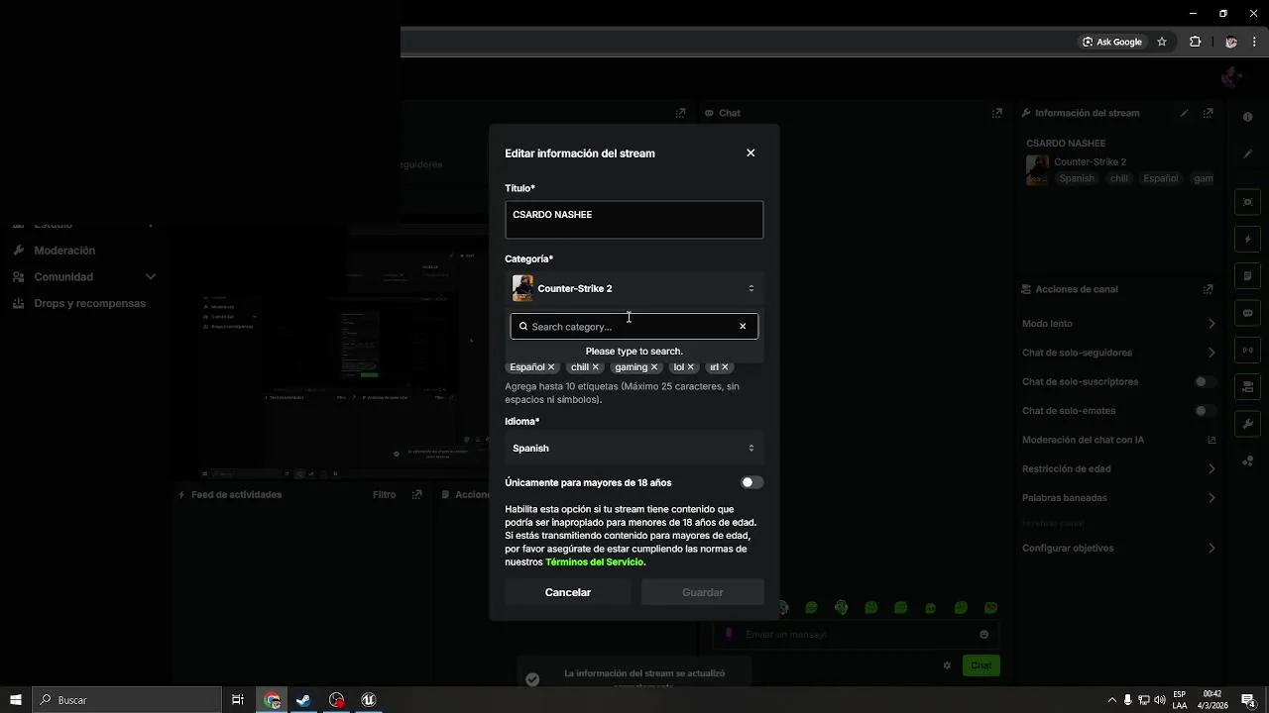Clear the category search with the X

point(743,327)
